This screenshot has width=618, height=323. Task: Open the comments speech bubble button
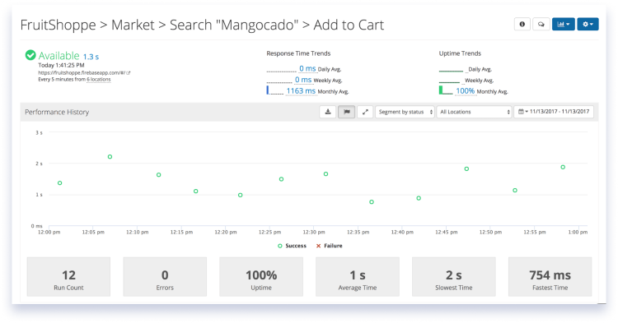541,25
